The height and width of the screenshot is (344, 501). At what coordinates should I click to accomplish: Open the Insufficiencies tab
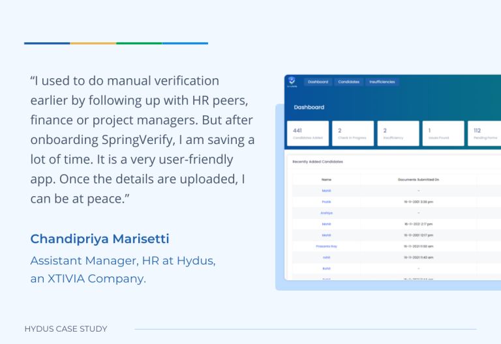pyautogui.click(x=382, y=82)
